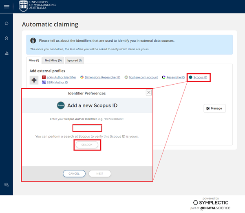Click the ResearcherID icon

pos(163,77)
